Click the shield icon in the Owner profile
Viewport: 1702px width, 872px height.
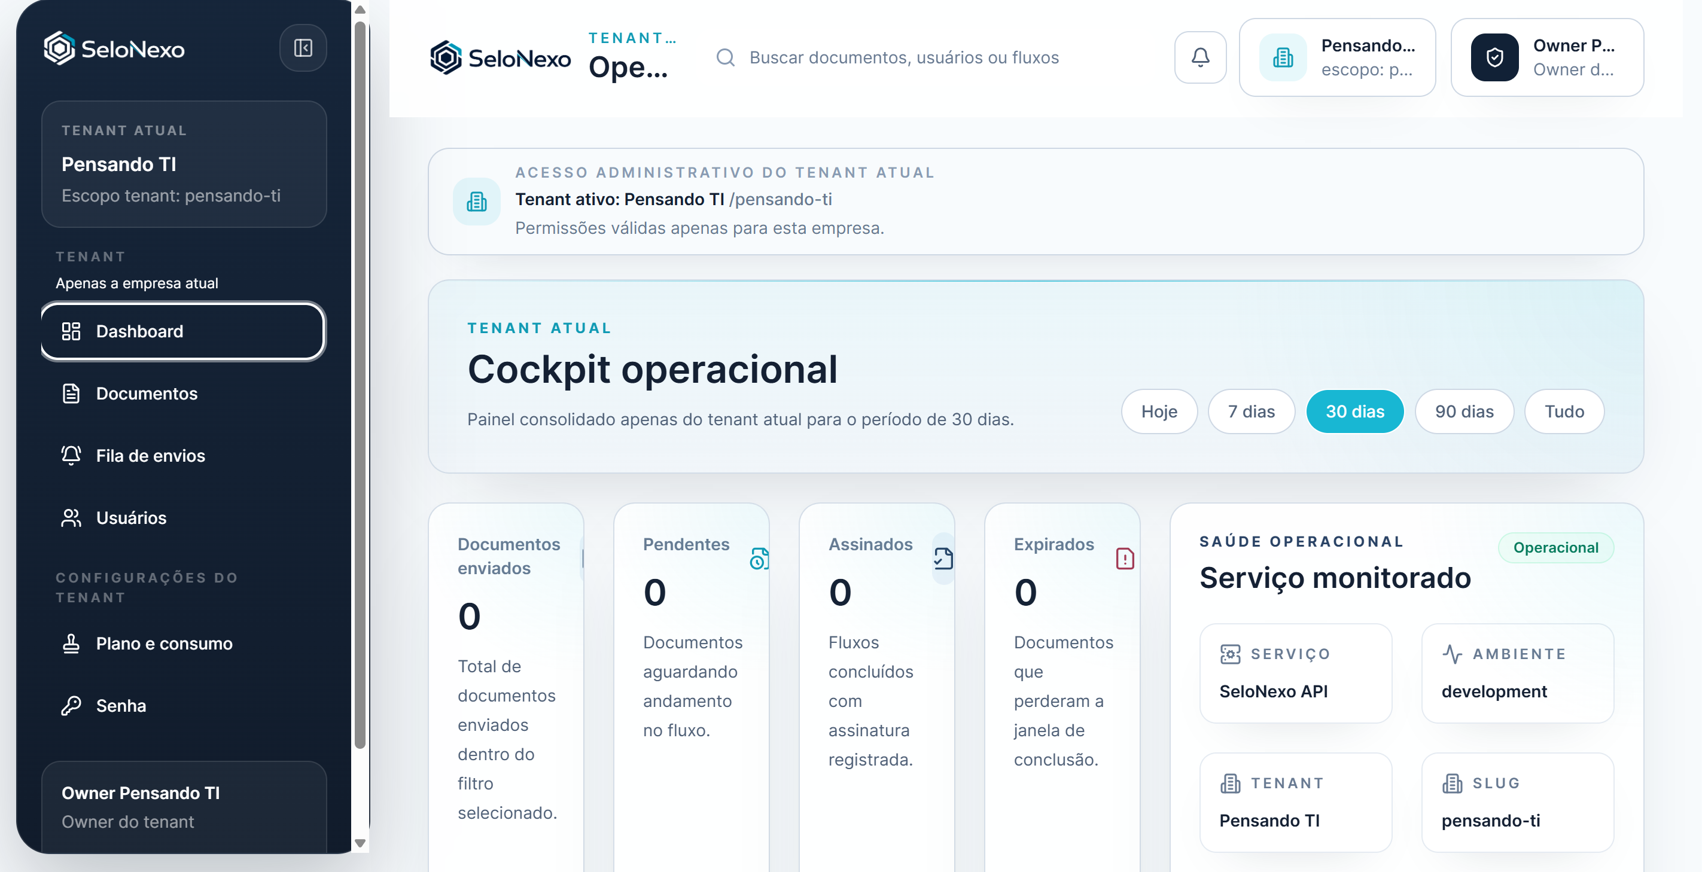pos(1494,57)
